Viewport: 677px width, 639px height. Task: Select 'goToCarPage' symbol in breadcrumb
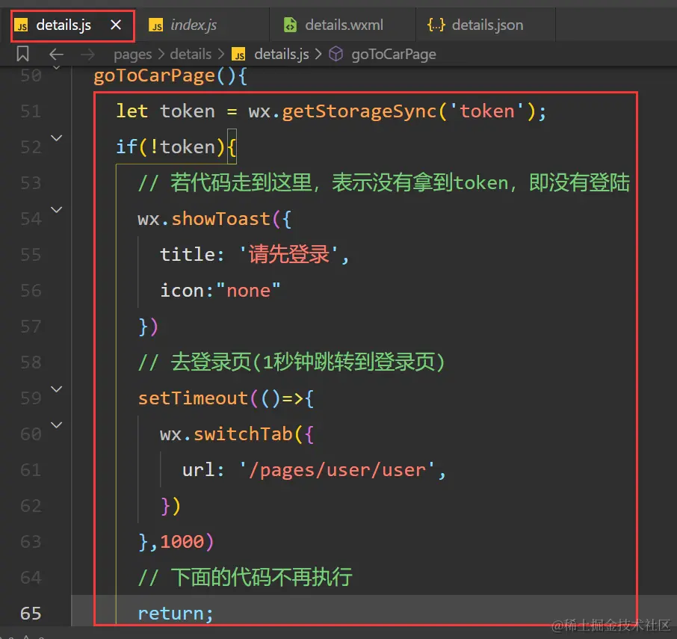click(393, 55)
